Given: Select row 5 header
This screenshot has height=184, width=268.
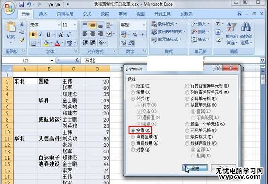Looking at the screenshot, I should tap(7, 100).
